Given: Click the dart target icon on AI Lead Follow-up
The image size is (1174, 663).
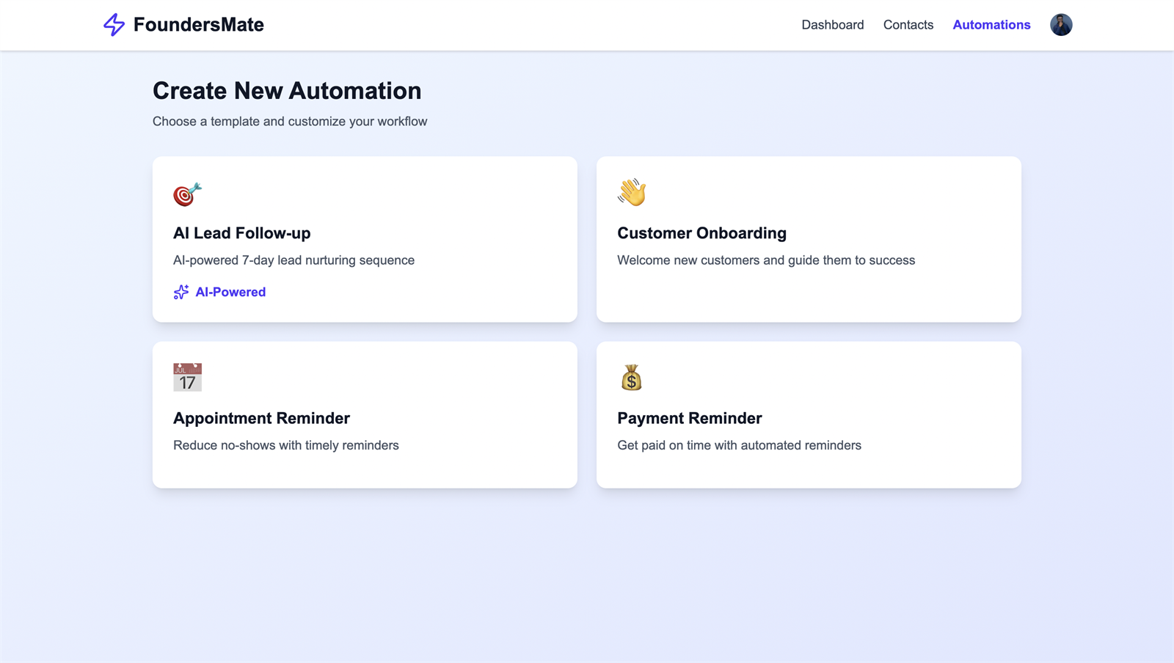Looking at the screenshot, I should tap(187, 194).
